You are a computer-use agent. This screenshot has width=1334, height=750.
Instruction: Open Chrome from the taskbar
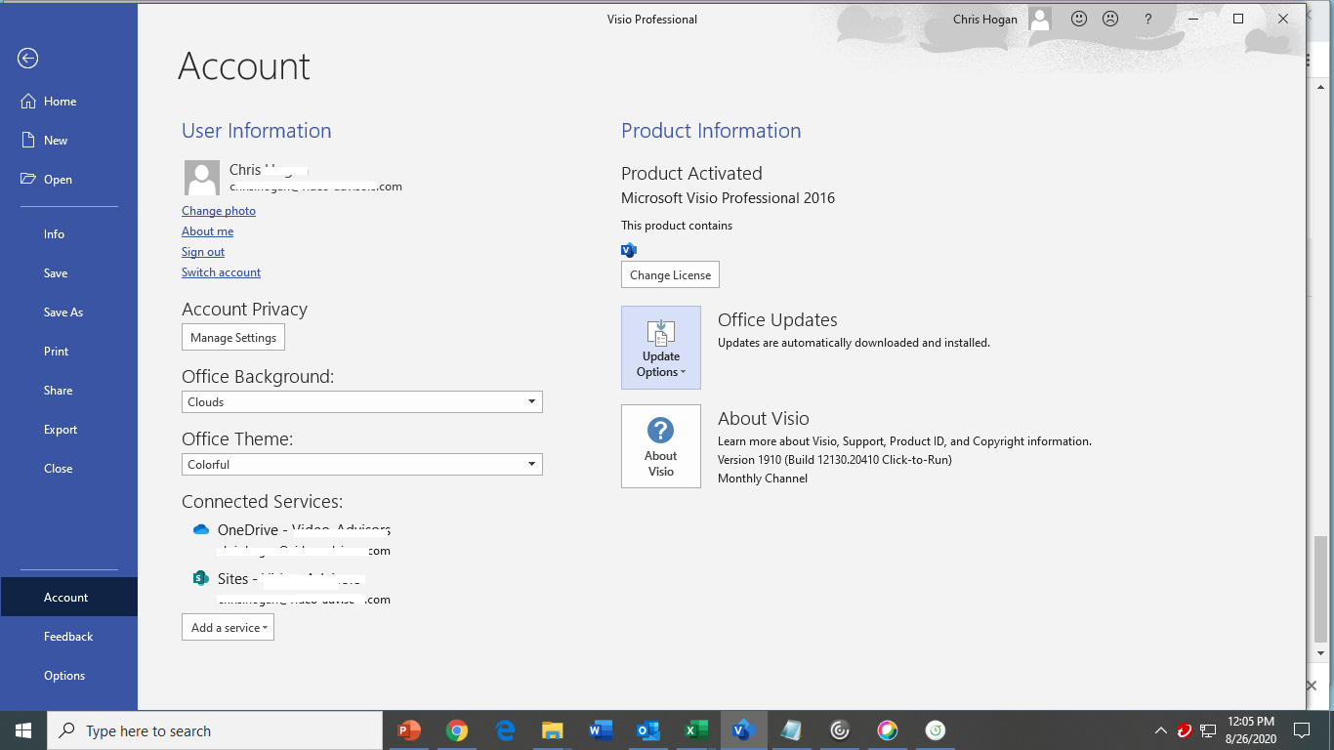pyautogui.click(x=457, y=730)
